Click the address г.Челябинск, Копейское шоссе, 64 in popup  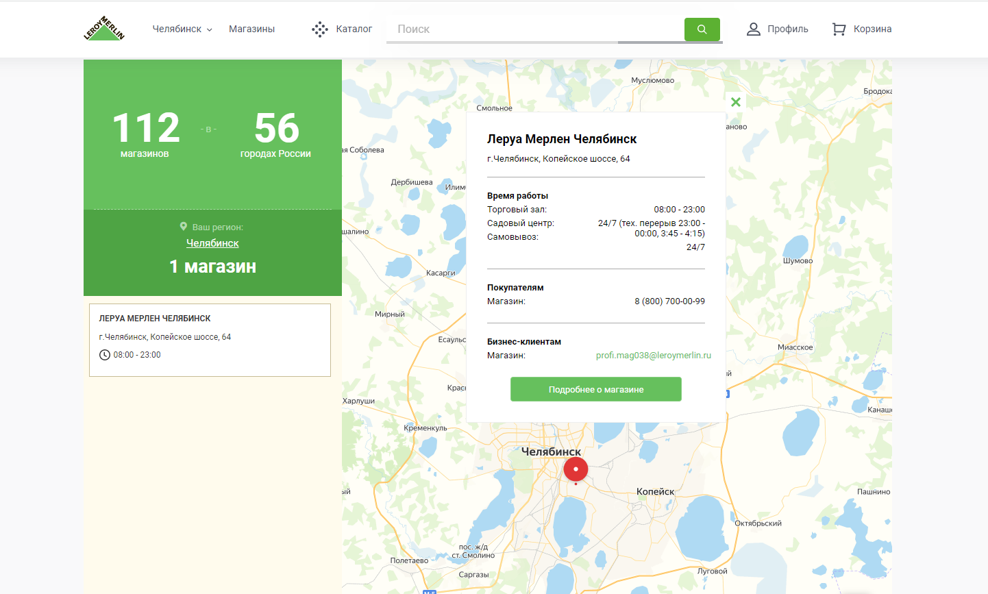coord(558,159)
